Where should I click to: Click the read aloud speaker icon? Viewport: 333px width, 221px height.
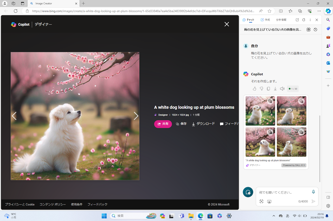(x=282, y=89)
